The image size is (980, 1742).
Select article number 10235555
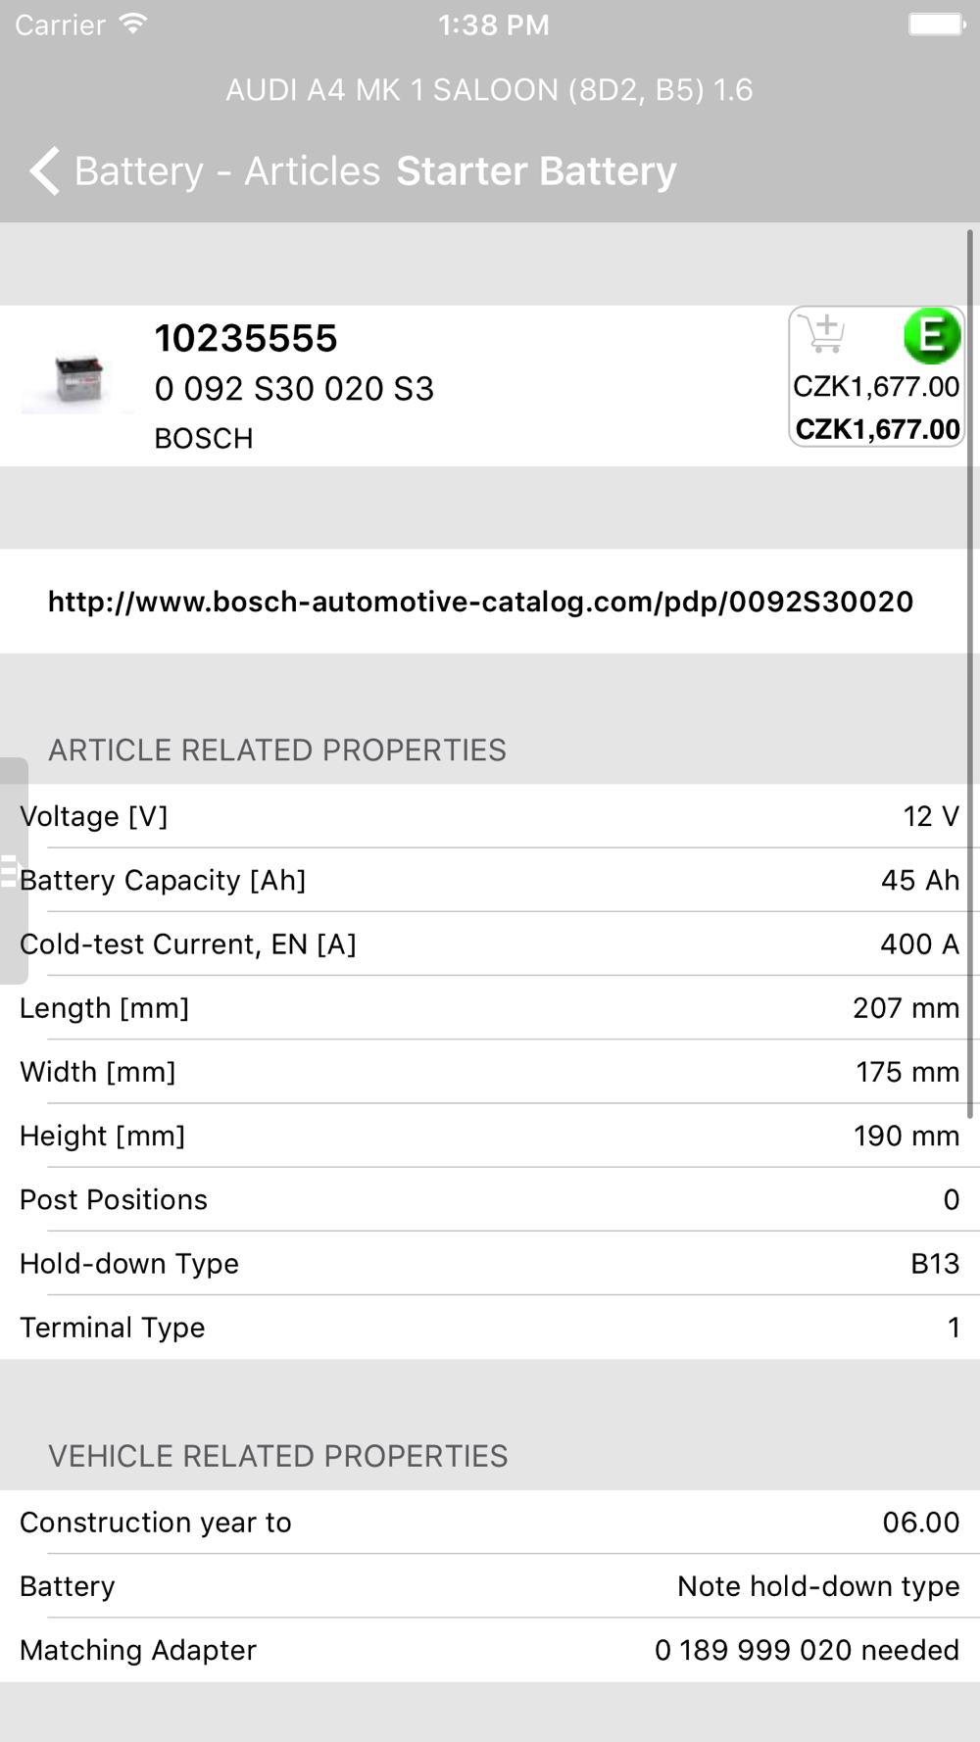[x=246, y=339]
